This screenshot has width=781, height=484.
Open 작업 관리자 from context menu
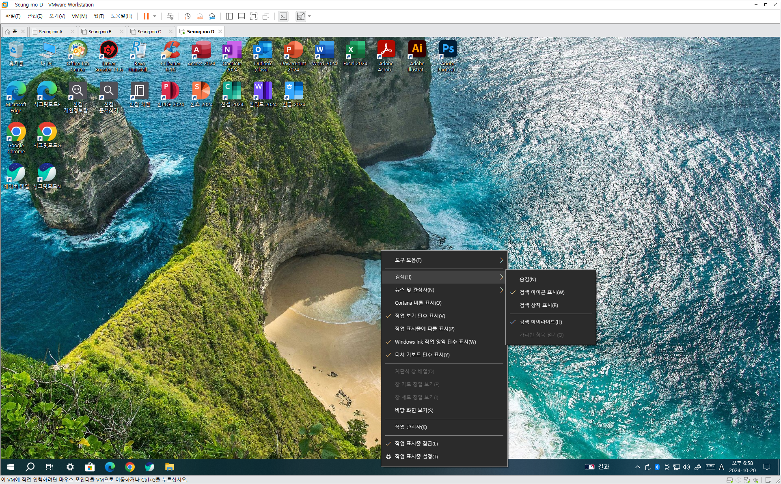click(x=411, y=427)
